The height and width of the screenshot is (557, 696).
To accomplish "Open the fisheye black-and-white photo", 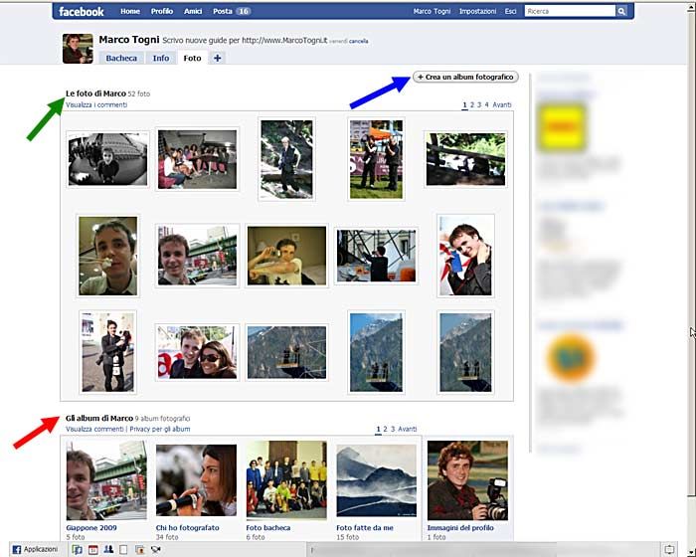I will click(107, 159).
